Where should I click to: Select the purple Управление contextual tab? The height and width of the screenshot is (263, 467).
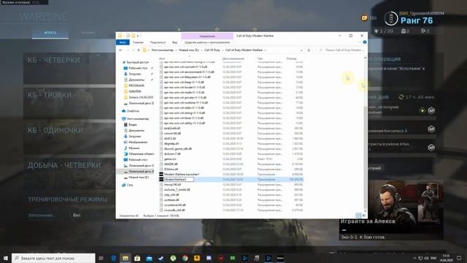(x=207, y=36)
